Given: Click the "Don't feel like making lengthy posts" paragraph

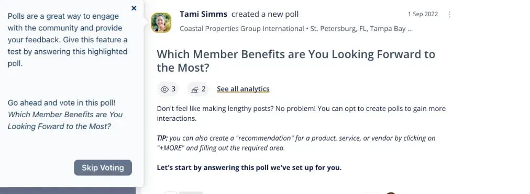Looking at the screenshot, I should (x=301, y=113).
